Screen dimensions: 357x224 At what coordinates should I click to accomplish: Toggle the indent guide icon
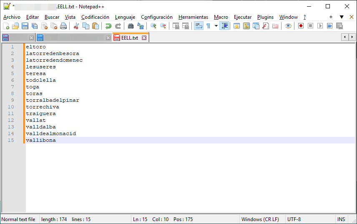click(224, 26)
